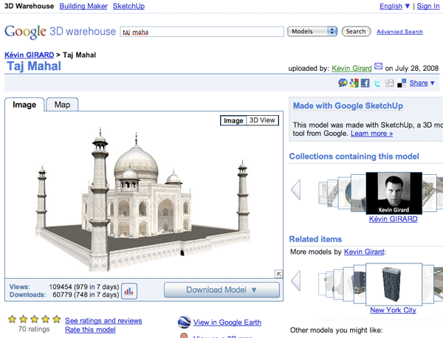Open the Building Maker link
This screenshot has height=338, width=443.
pos(83,6)
